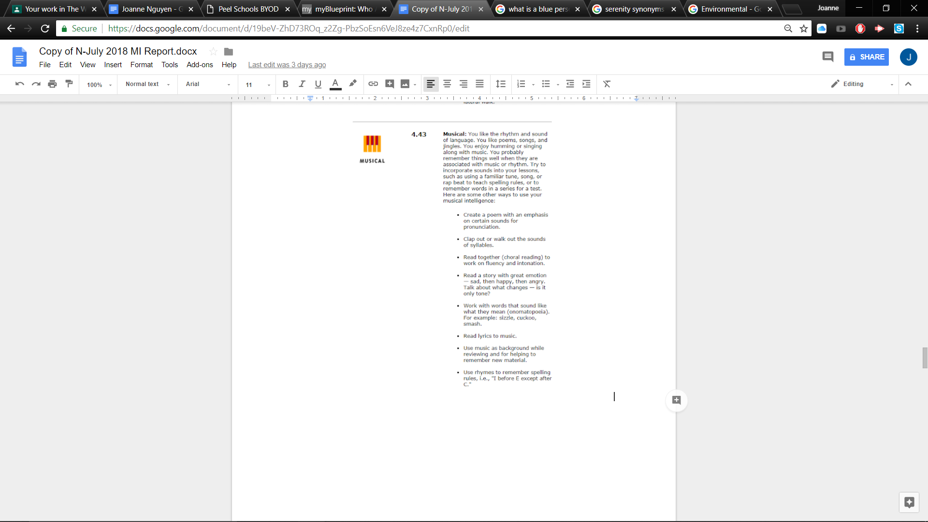Add comment from page margin button

677,400
